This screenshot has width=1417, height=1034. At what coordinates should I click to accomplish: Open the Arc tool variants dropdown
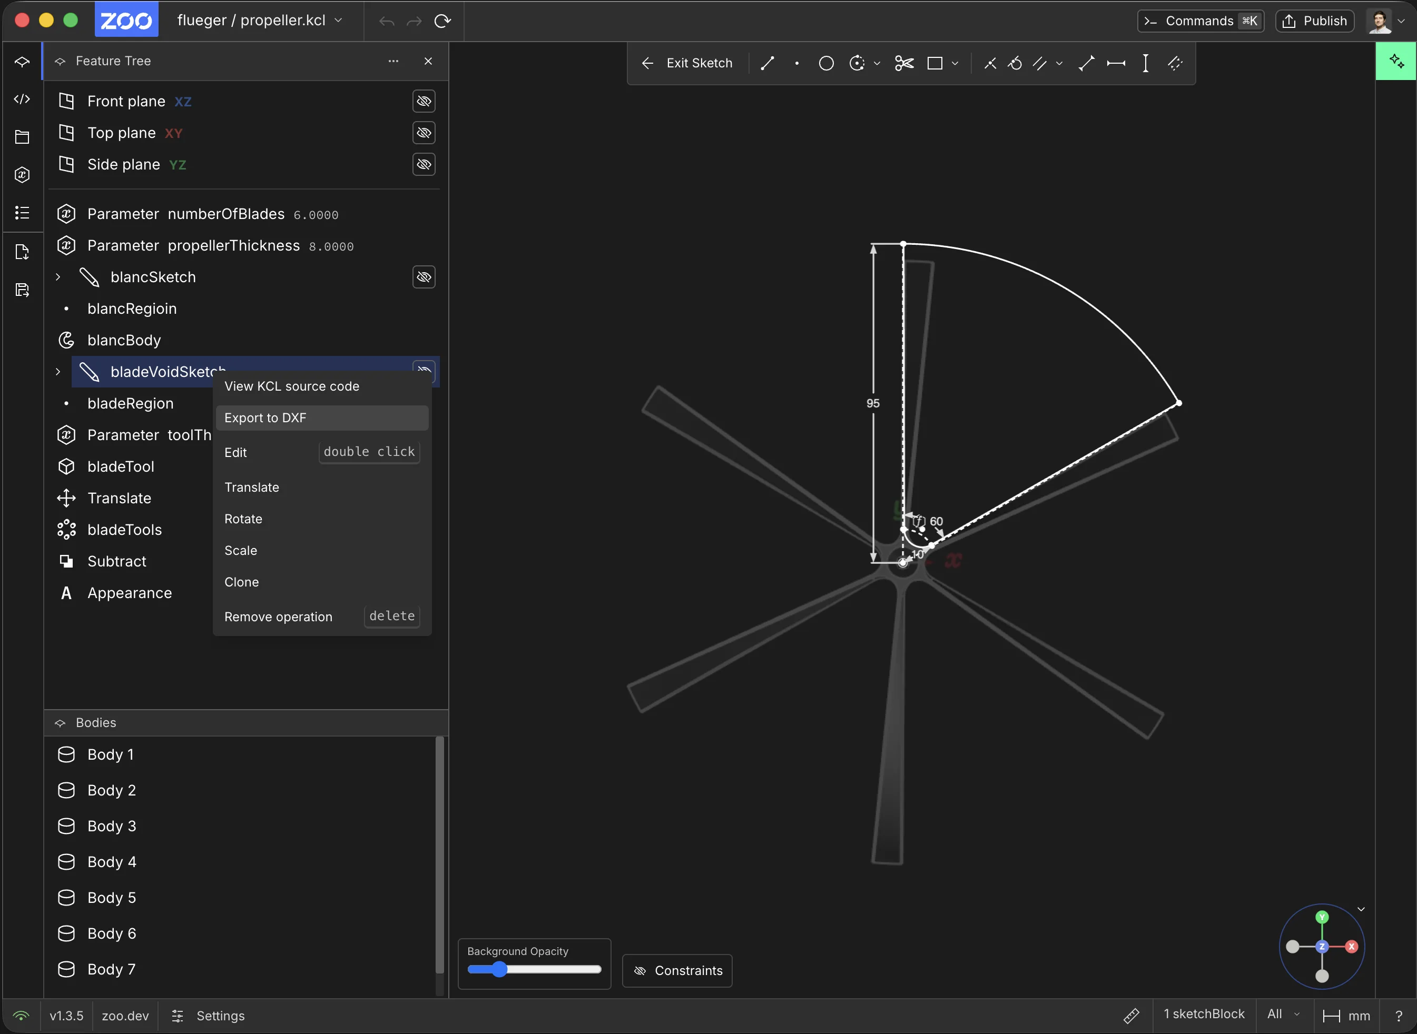[x=877, y=63]
